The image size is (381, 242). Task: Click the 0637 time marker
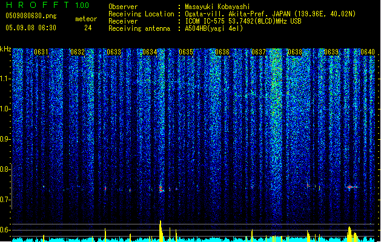coord(259,52)
